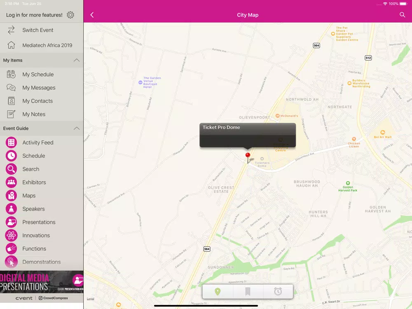Tap The Pot Shack garden centre marker
The width and height of the screenshot is (412, 309).
333,34
